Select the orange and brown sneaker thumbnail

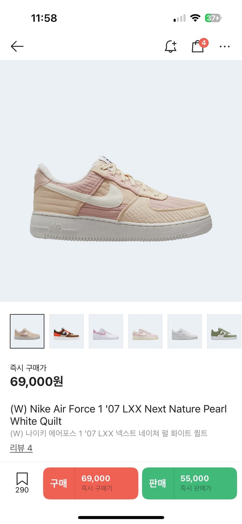coord(66,331)
